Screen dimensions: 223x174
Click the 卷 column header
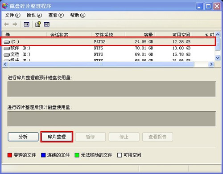(x=25, y=35)
